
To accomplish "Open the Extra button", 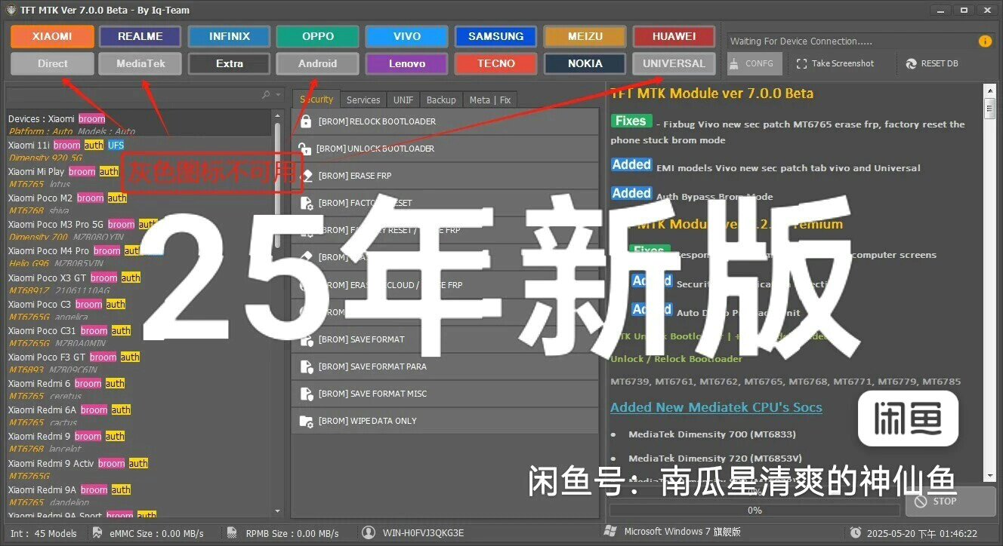I will click(230, 63).
